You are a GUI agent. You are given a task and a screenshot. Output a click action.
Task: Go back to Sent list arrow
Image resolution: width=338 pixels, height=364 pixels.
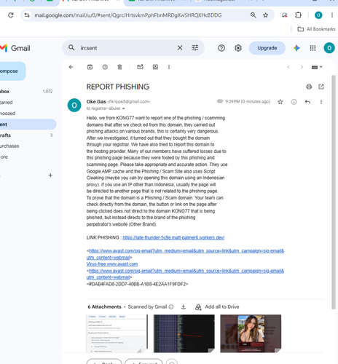[71, 67]
